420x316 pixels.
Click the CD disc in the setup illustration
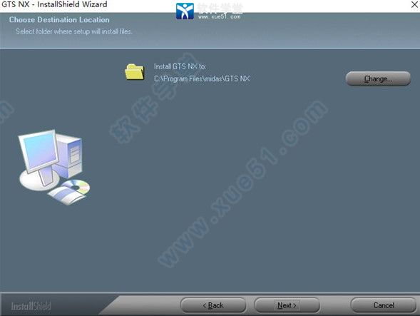(x=76, y=186)
